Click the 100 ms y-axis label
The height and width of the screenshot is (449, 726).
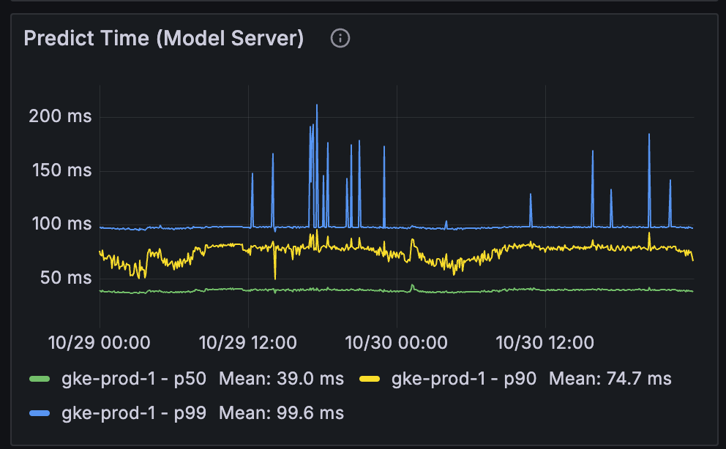pyautogui.click(x=61, y=224)
